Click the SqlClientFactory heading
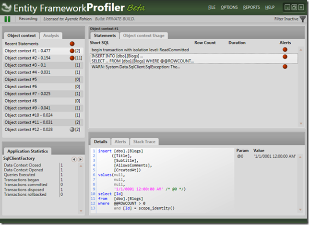Viewport: 309px width, 225px height. point(19,158)
